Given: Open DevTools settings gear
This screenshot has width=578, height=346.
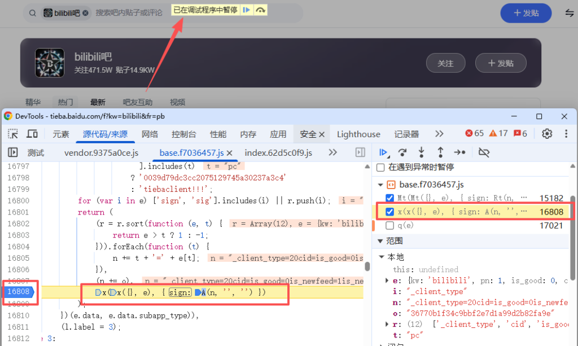Looking at the screenshot, I should [x=546, y=134].
